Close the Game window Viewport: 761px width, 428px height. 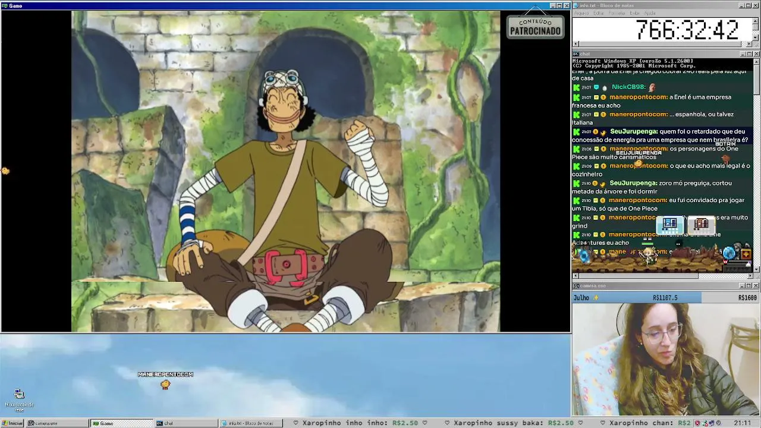(567, 5)
